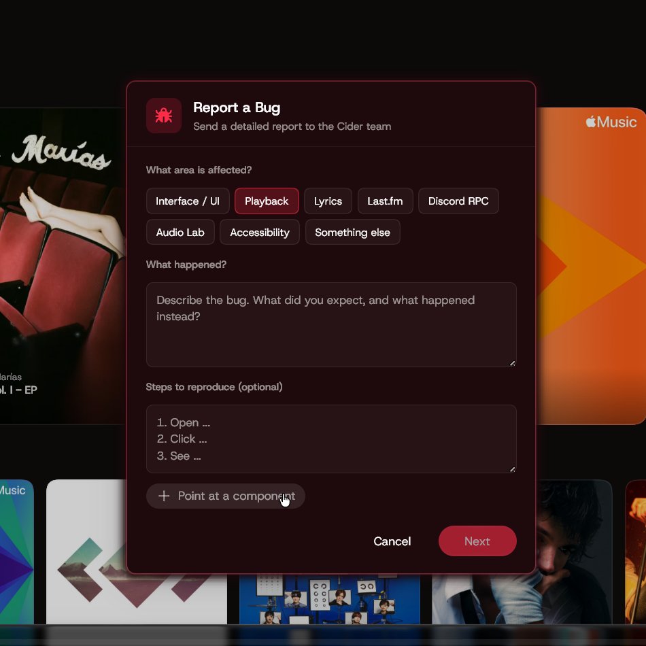
Task: Cancel the bug report dialog
Action: click(392, 541)
